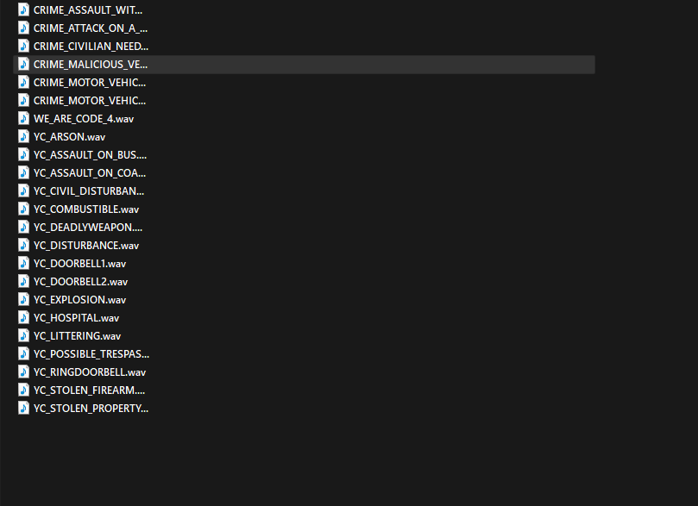698x506 pixels.
Task: Click the audio icon beside YC_ARSON.wav
Action: [x=24, y=136]
